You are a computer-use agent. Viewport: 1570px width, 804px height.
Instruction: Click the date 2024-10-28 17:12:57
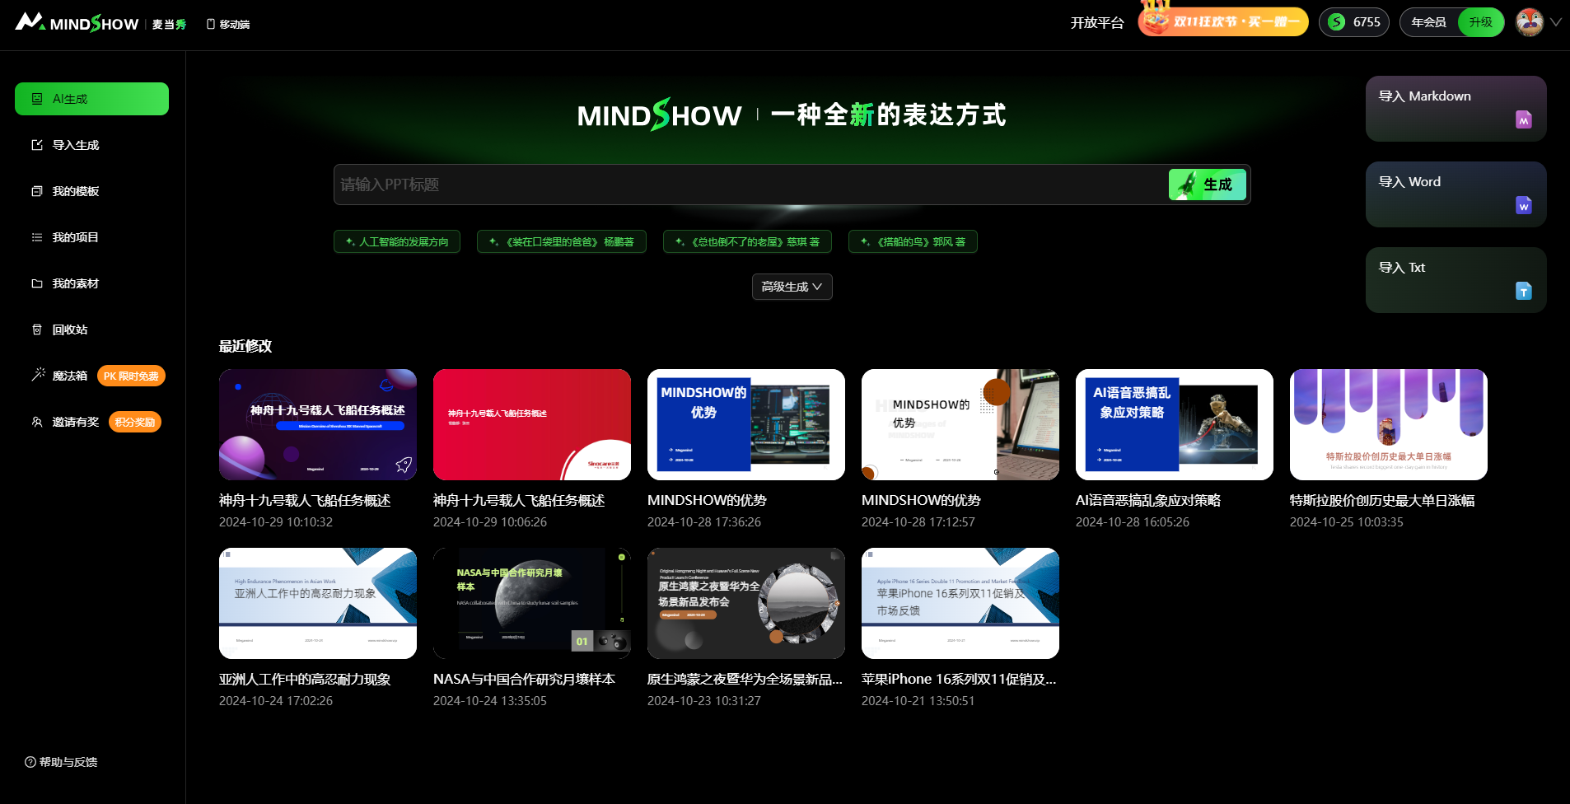click(918, 522)
